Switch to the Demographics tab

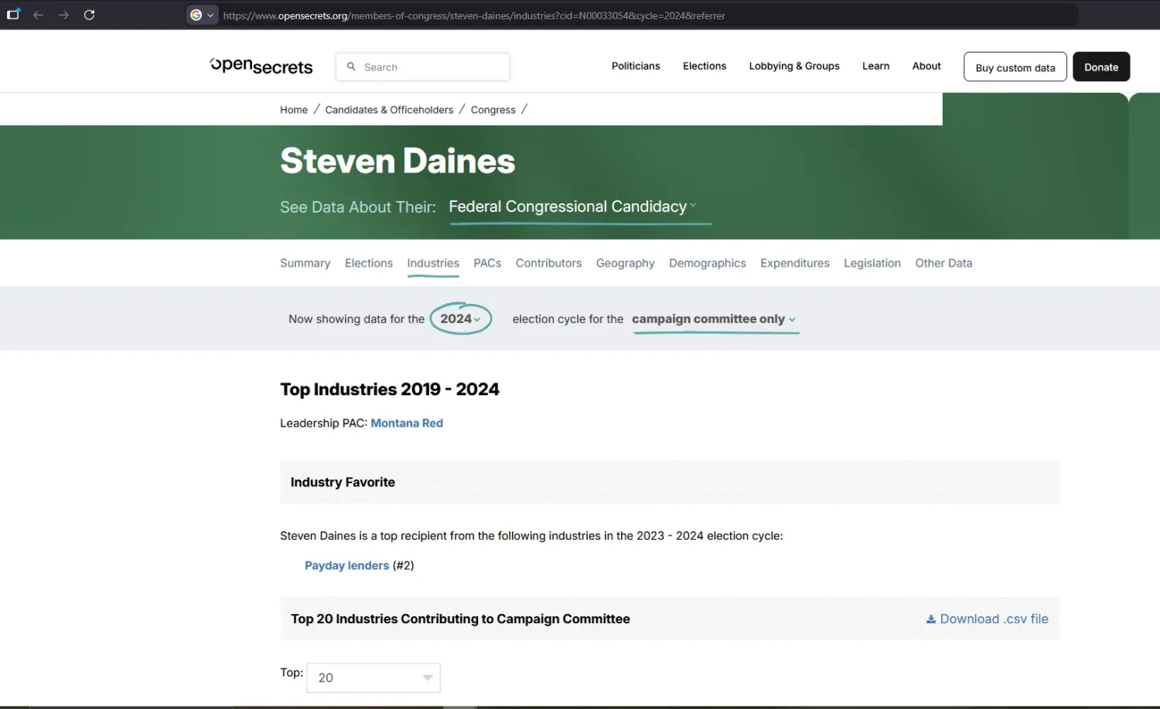click(x=708, y=264)
